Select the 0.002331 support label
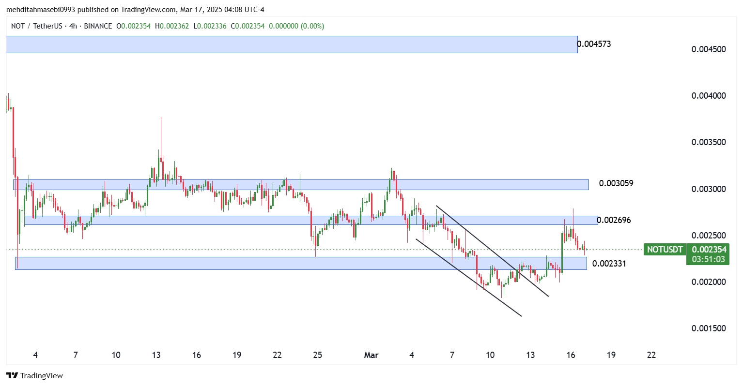 pos(609,264)
